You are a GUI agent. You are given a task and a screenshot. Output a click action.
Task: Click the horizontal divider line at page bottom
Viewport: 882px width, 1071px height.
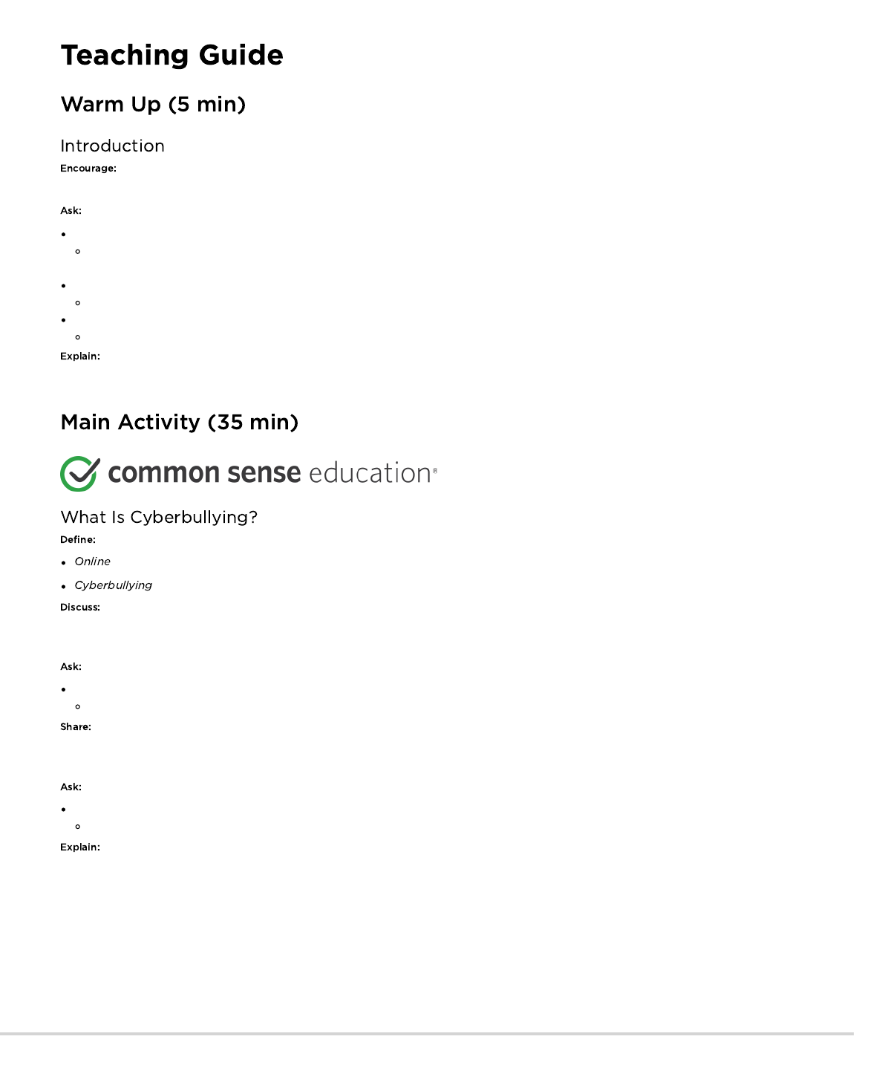(x=426, y=1033)
